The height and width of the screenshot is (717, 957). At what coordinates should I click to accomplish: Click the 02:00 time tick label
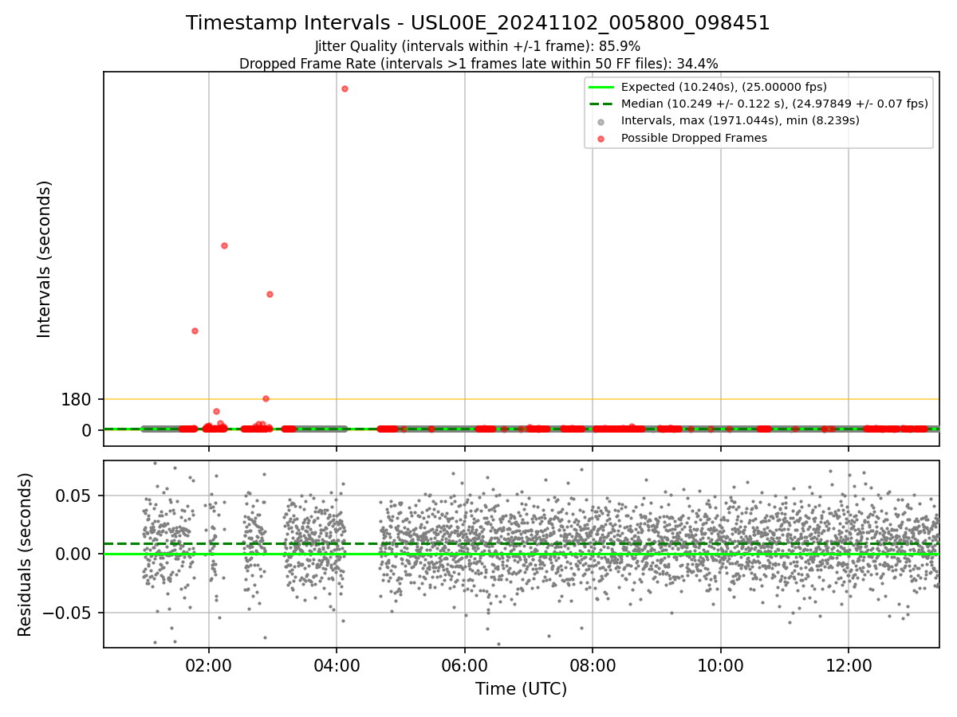[209, 666]
